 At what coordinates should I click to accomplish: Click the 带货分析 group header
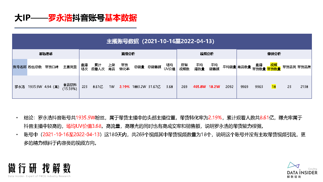click(x=274, y=54)
